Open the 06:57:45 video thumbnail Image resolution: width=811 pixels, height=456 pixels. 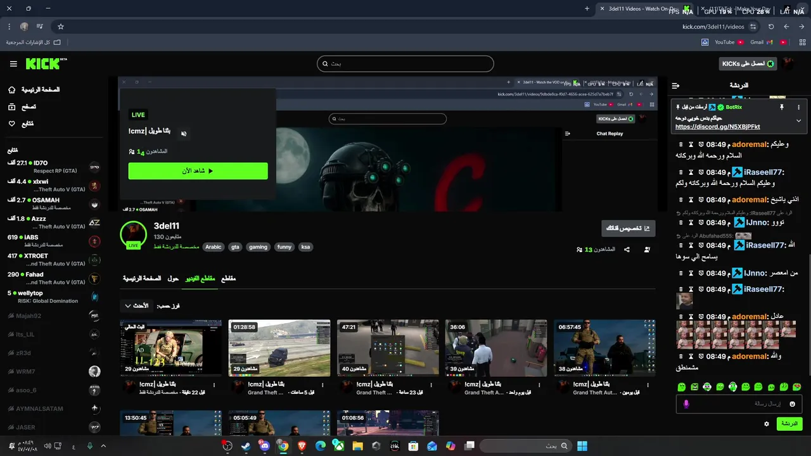pos(604,348)
